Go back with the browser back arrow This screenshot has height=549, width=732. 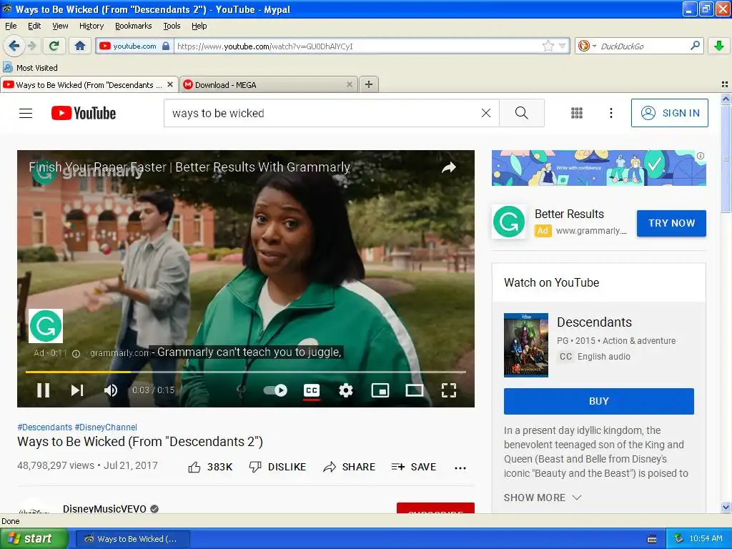point(14,46)
